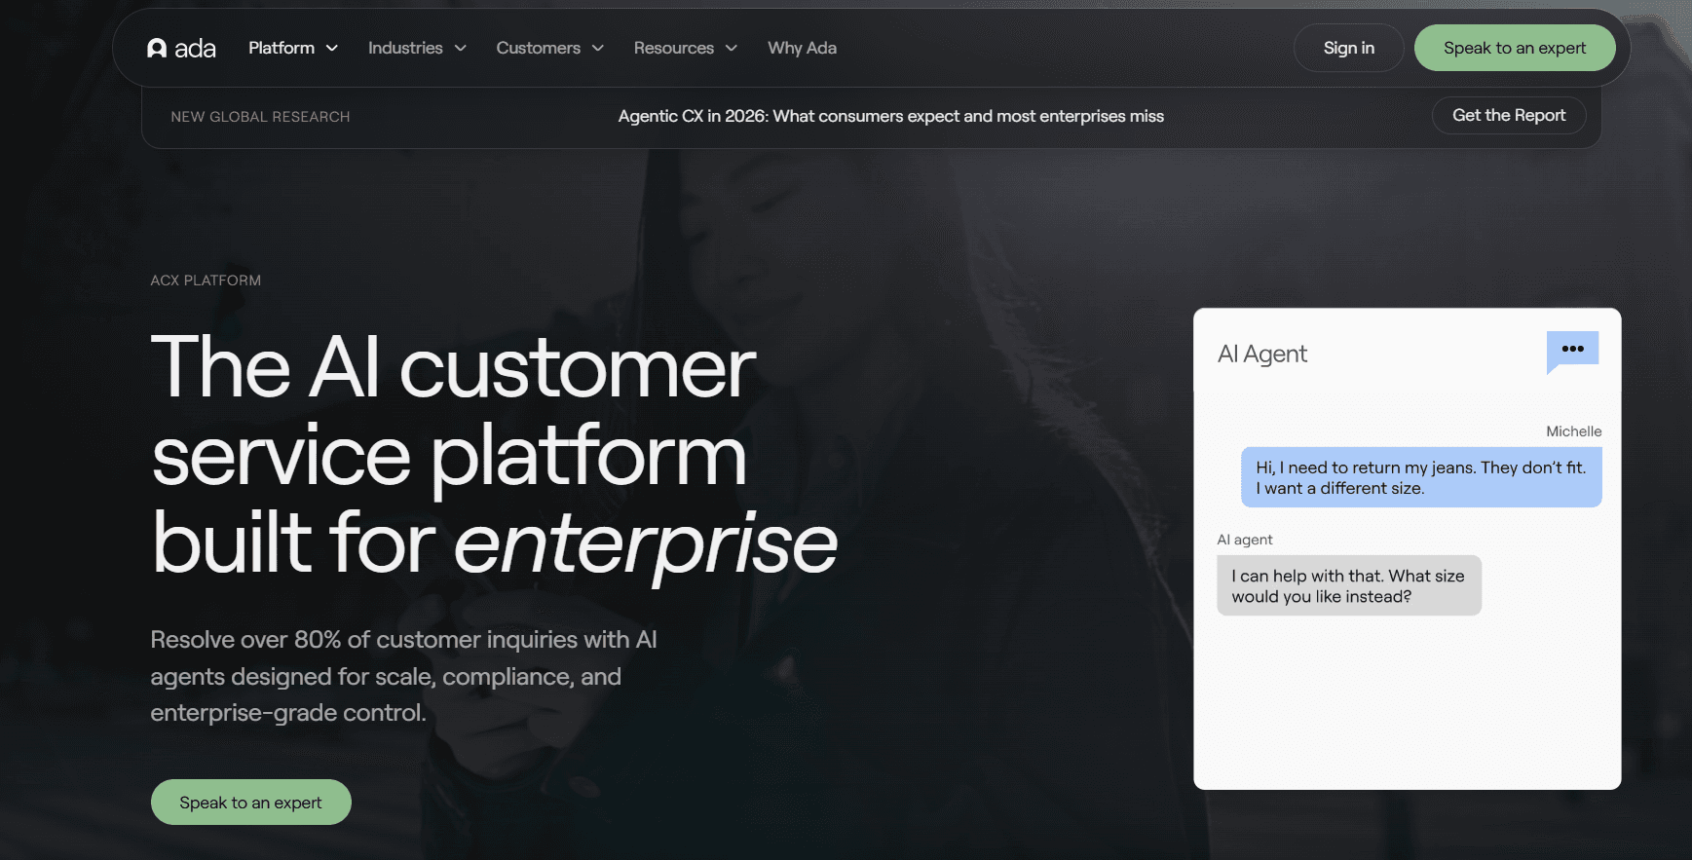This screenshot has height=860, width=1692.
Task: Expand the Resources menu chevron
Action: pos(732,48)
